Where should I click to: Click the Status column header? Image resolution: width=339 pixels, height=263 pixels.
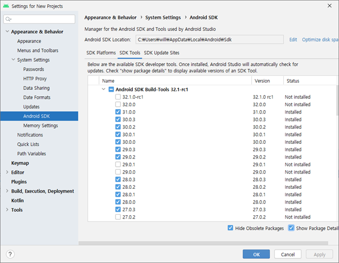tap(311, 81)
